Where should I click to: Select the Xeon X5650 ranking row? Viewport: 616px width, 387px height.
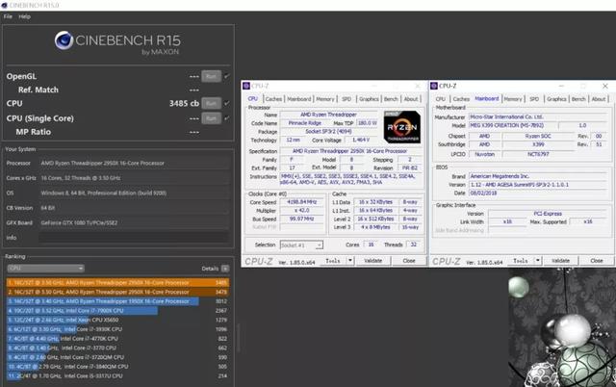coord(117,320)
